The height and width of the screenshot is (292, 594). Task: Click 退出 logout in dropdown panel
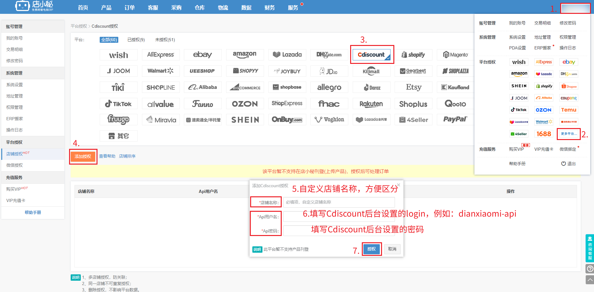tap(568, 164)
